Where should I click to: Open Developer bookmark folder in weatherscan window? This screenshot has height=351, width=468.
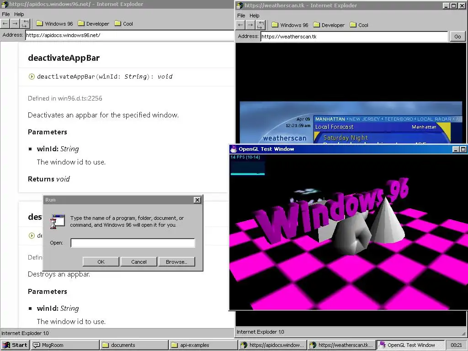point(329,25)
